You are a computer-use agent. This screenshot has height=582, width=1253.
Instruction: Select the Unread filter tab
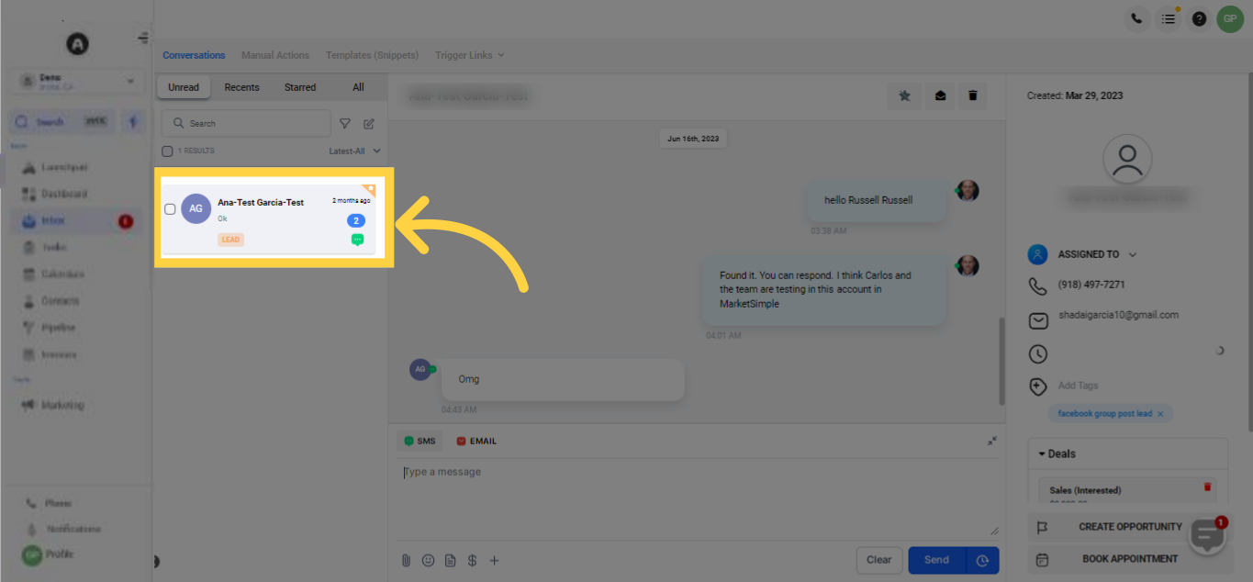[184, 87]
